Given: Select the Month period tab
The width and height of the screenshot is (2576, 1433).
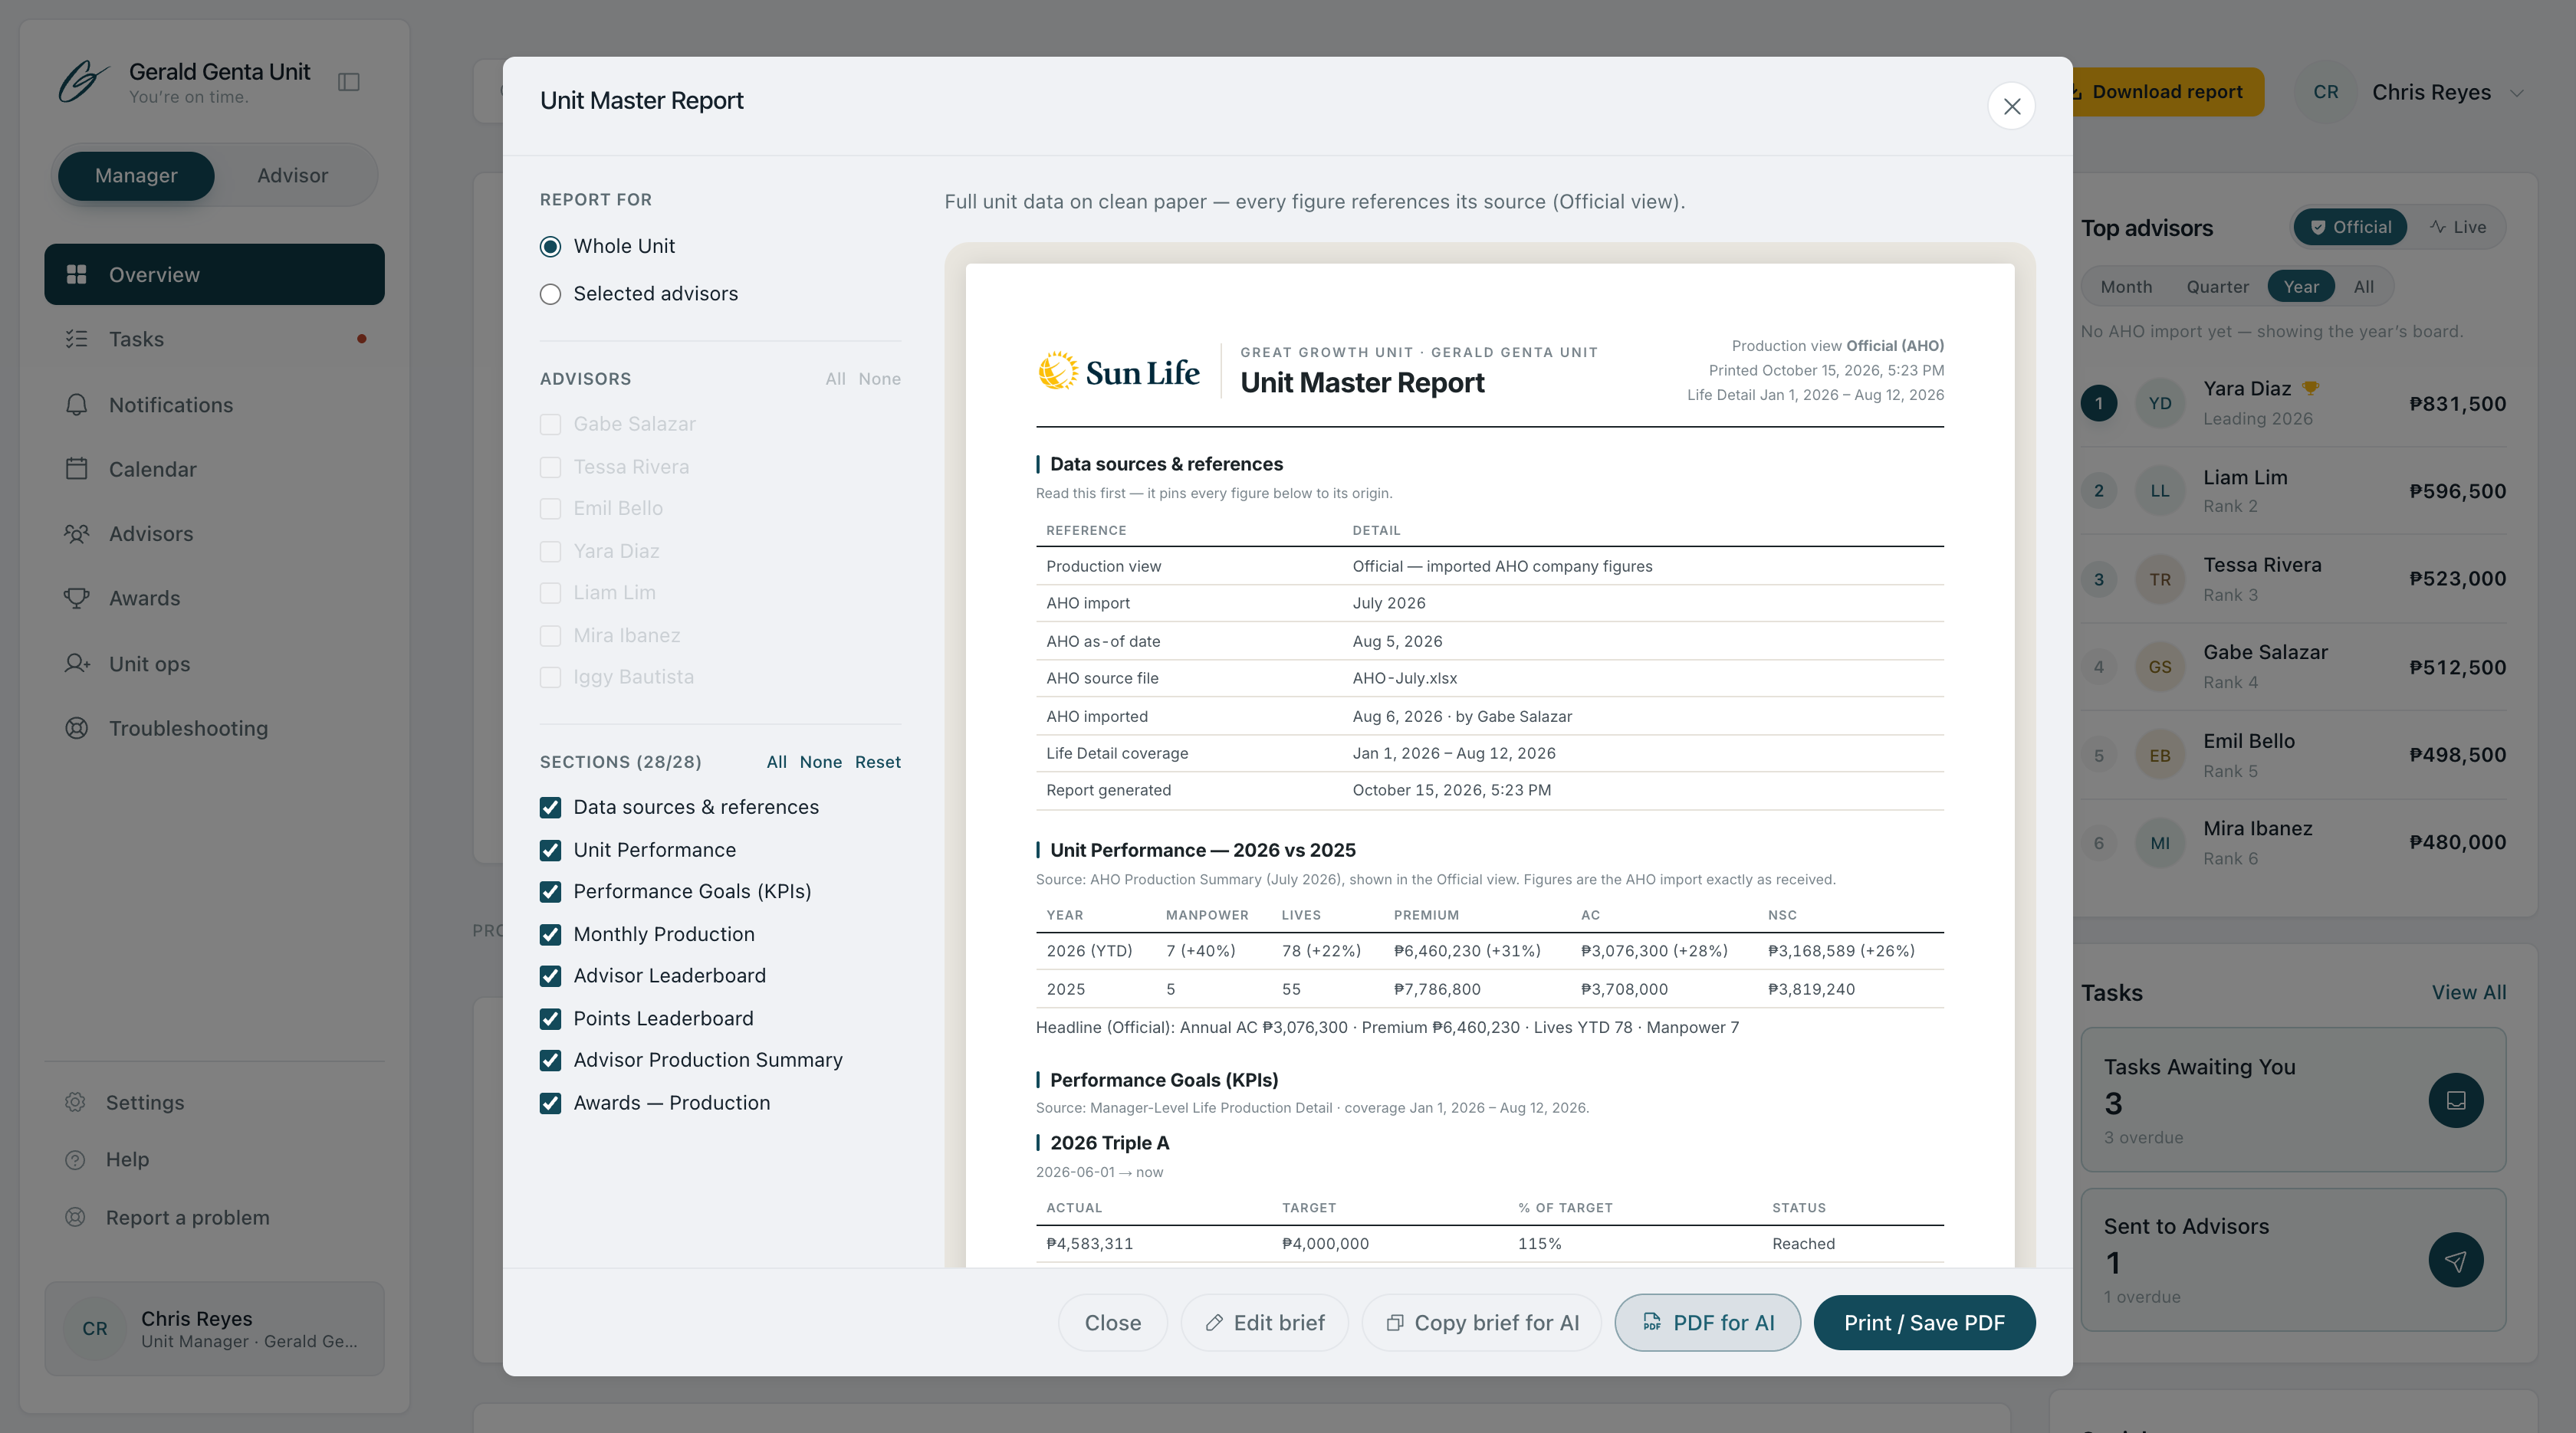Looking at the screenshot, I should pos(2126,287).
